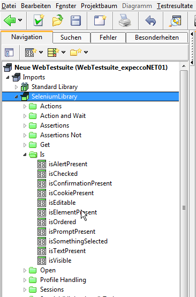Image resolution: width=196 pixels, height=297 pixels.
Task: Click the isAlertPresent block icon
Action: click(x=42, y=164)
